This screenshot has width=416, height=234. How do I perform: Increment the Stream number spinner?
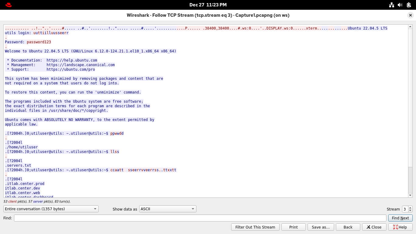pyautogui.click(x=410, y=207)
